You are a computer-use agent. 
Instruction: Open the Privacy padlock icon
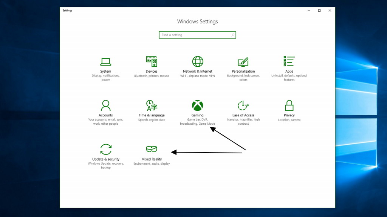point(289,105)
